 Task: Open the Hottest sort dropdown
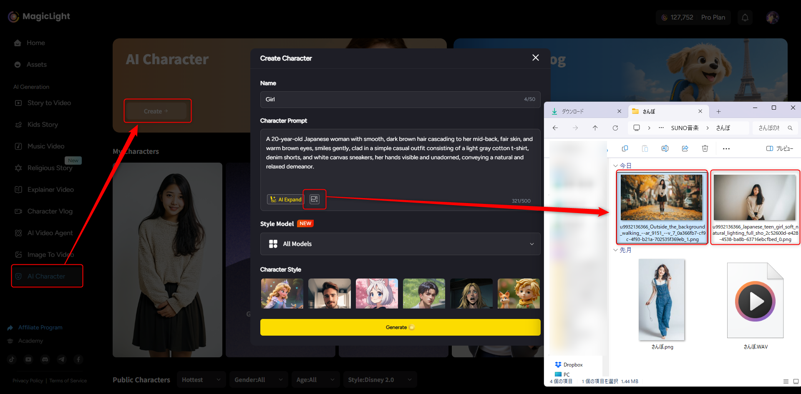(x=201, y=380)
